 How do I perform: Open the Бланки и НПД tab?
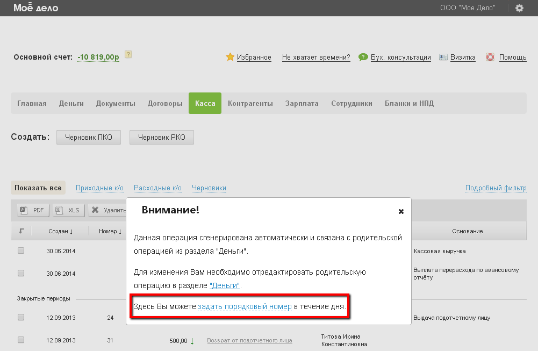(x=410, y=103)
